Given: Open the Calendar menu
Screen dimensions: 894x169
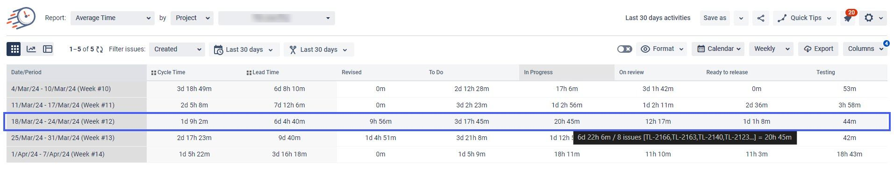Looking at the screenshot, I should click(x=719, y=49).
